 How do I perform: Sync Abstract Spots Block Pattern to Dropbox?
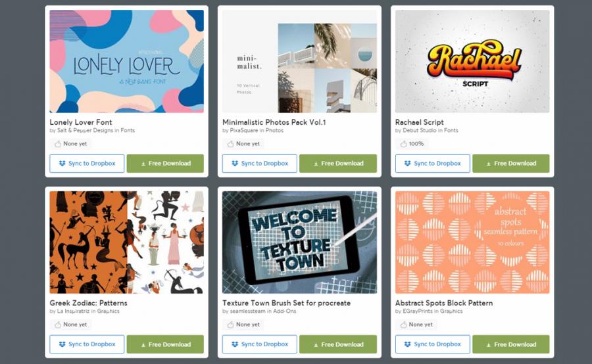(433, 344)
